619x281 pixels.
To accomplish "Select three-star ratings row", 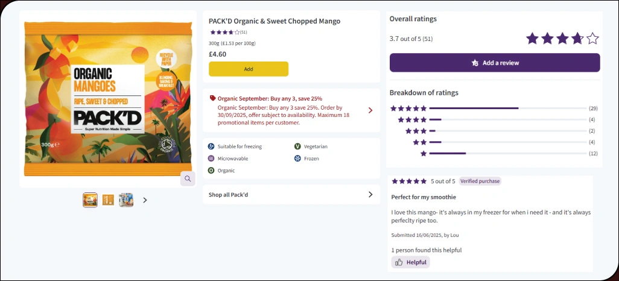I will 500,131.
